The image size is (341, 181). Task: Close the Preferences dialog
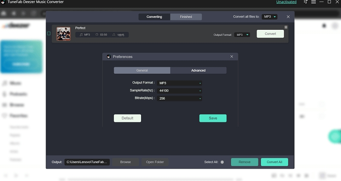[x=231, y=57]
